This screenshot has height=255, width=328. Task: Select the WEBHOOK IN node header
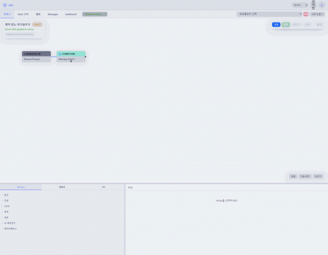coord(36,54)
